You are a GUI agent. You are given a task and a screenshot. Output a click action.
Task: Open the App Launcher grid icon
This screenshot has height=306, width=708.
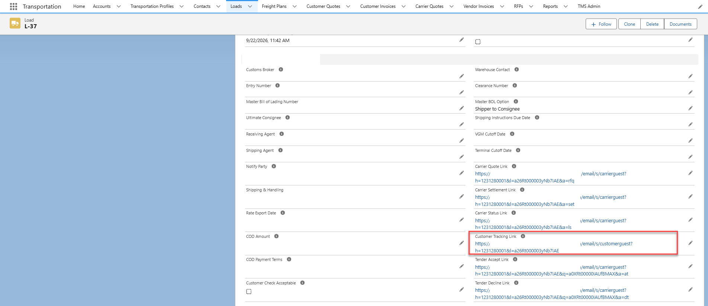(13, 6)
